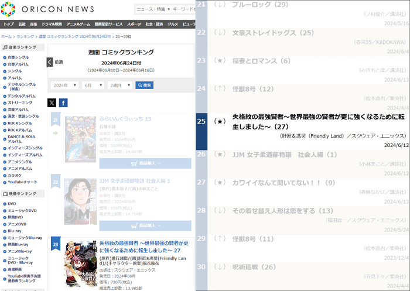
Task: Click the rank 21 ribbon badge
Action: click(x=56, y=119)
